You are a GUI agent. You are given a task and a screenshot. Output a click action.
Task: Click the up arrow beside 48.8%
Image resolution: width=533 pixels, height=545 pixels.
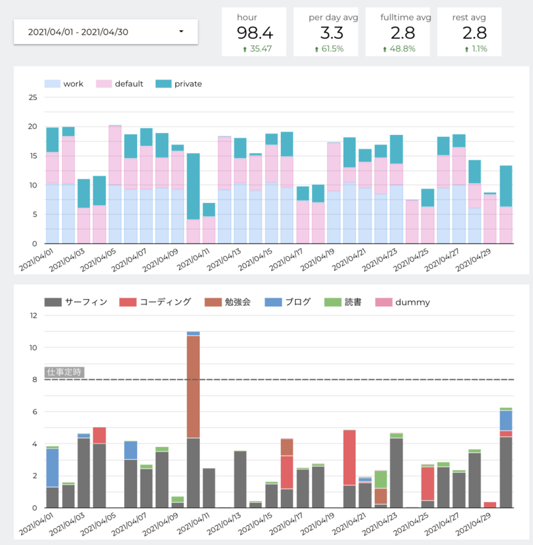coord(384,49)
